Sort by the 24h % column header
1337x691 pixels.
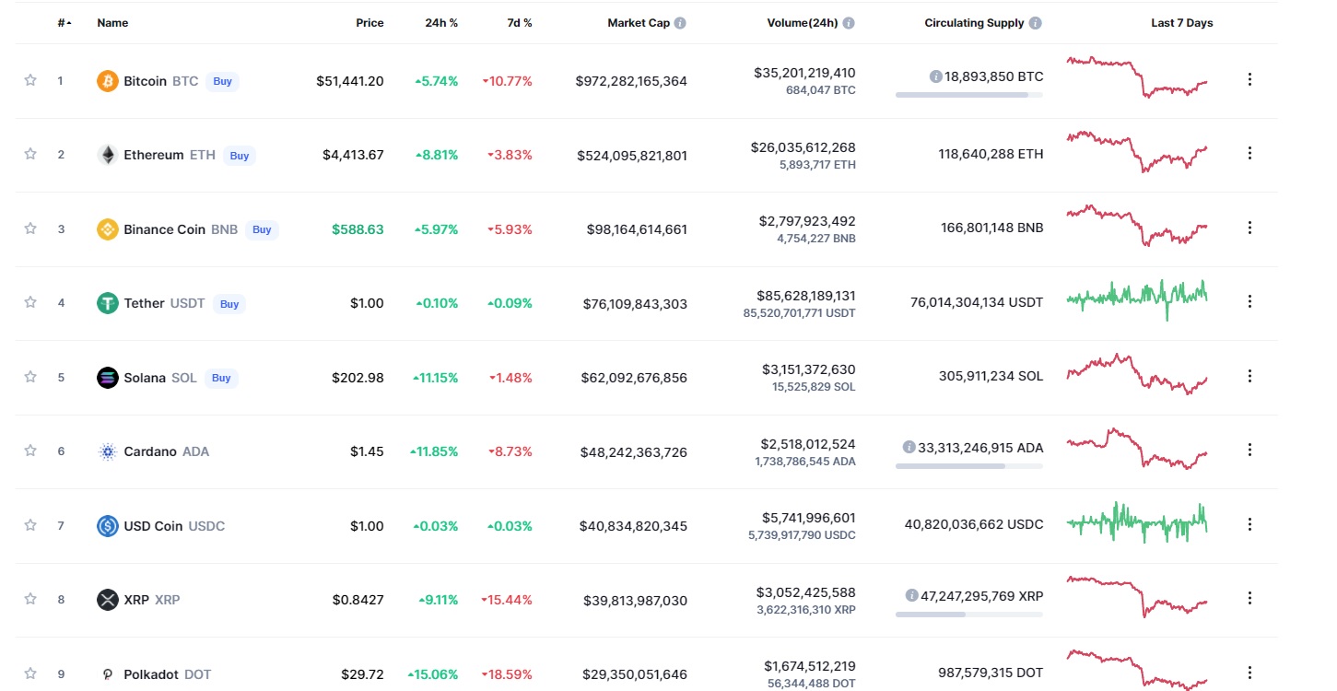click(441, 23)
